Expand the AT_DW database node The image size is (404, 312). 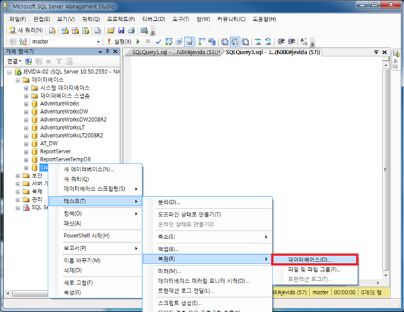pyautogui.click(x=26, y=144)
